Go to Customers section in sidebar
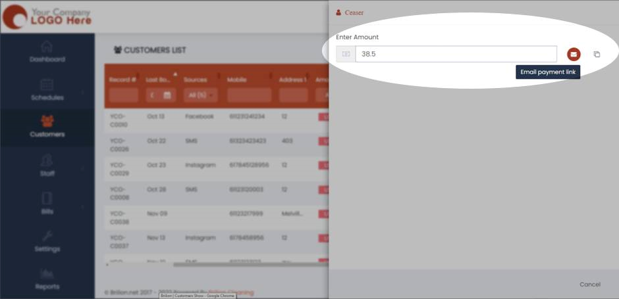The image size is (619, 299). click(47, 127)
